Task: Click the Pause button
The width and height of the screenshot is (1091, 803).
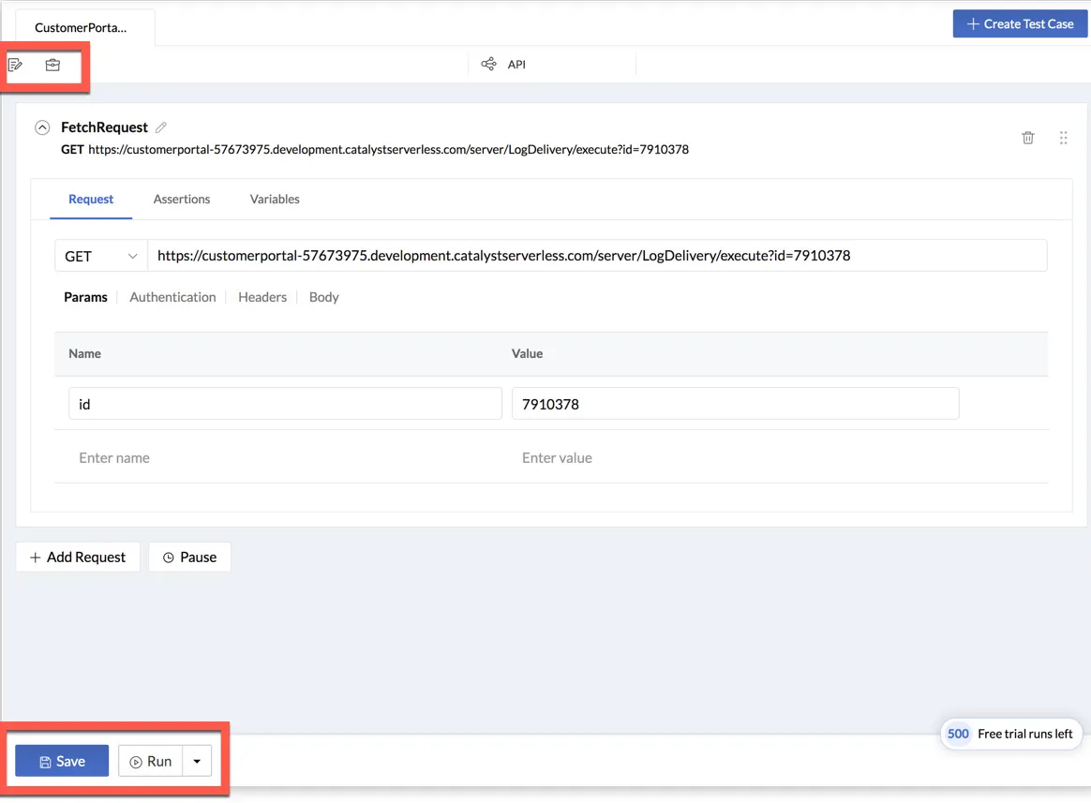Action: [x=190, y=558]
